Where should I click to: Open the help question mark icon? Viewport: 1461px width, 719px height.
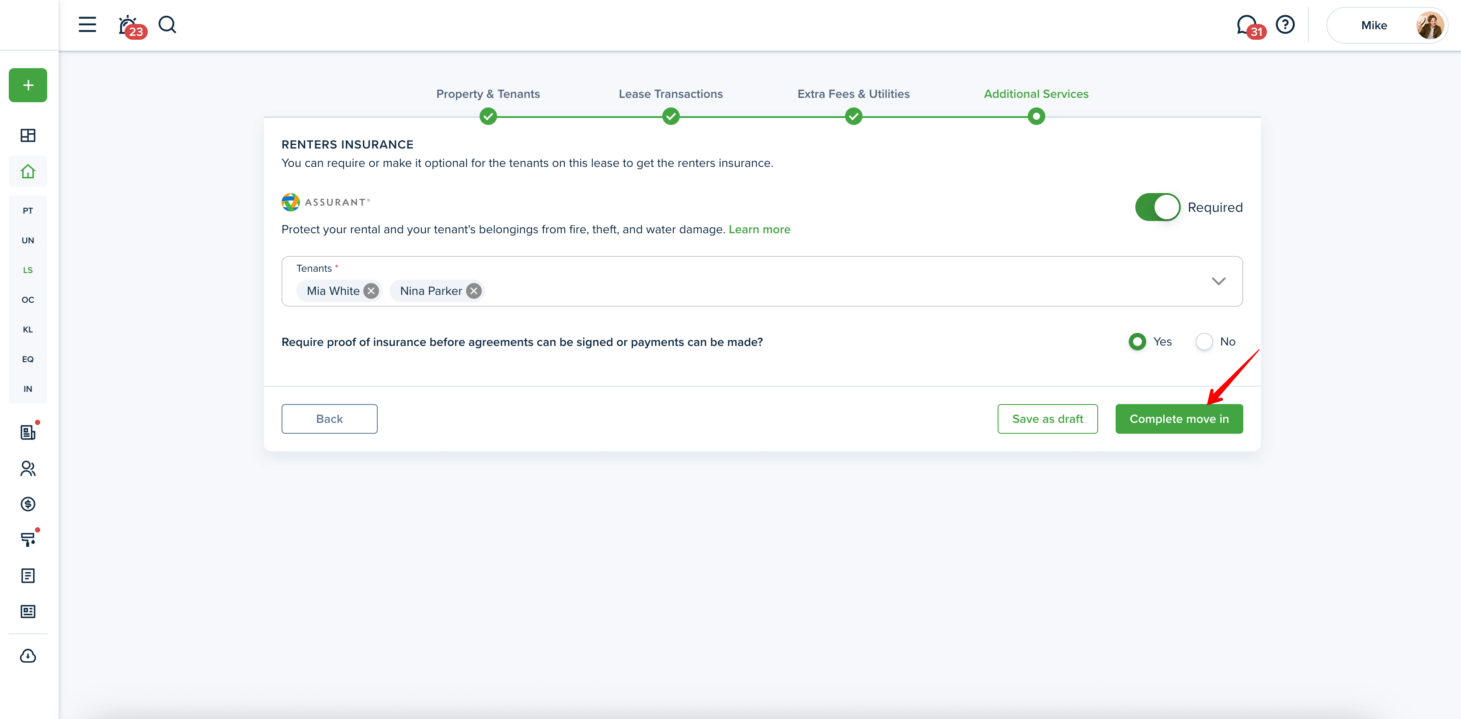(1285, 25)
